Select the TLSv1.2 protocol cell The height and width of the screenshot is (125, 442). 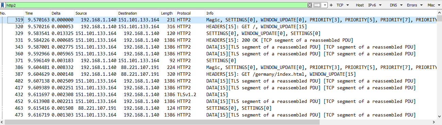pyautogui.click(x=186, y=94)
